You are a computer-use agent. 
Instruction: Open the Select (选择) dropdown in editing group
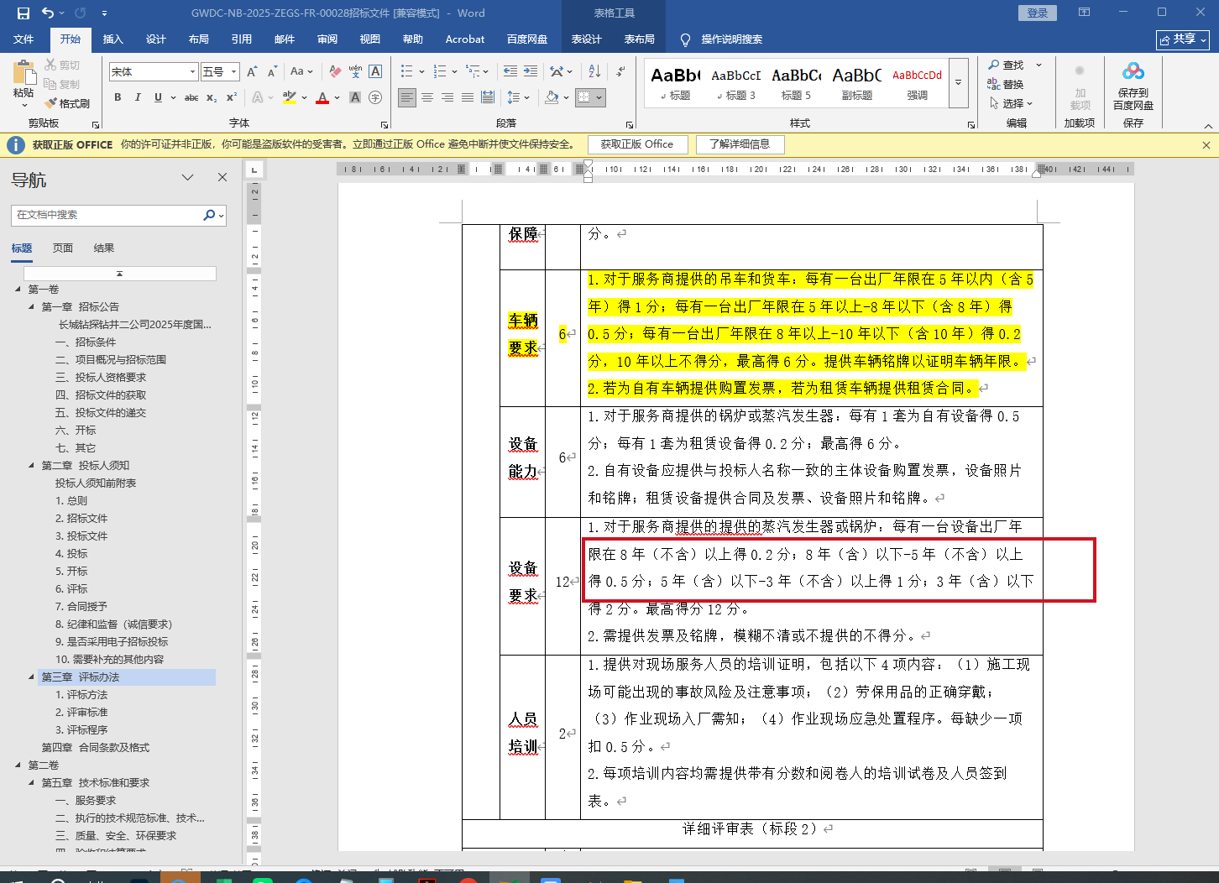tap(1011, 103)
